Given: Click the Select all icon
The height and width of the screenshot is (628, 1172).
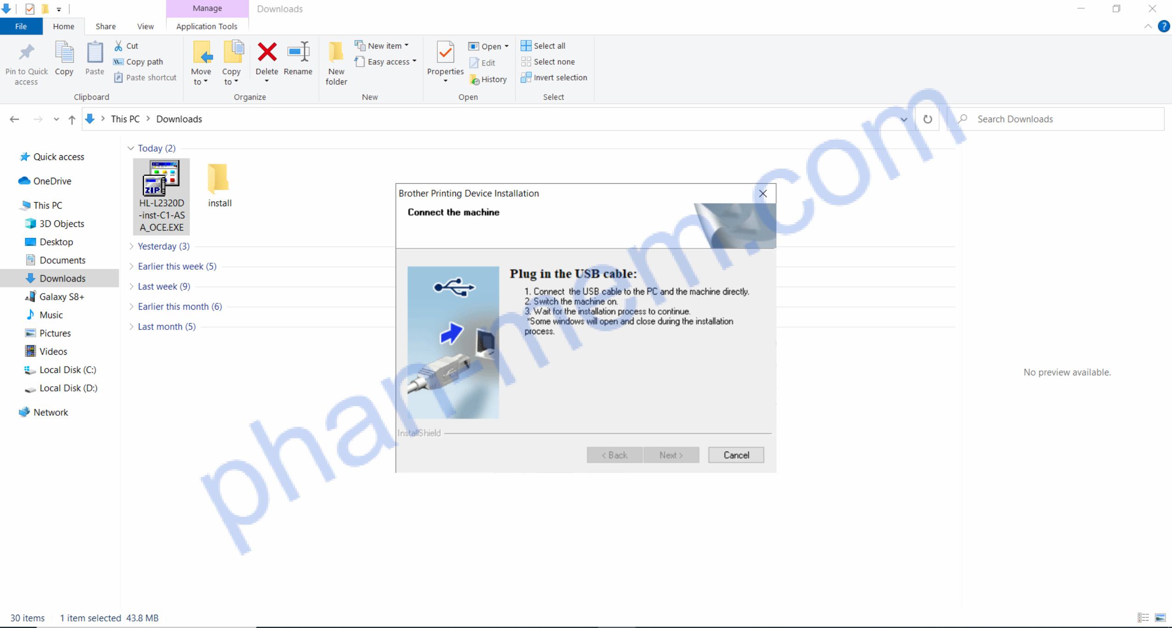Looking at the screenshot, I should point(526,46).
